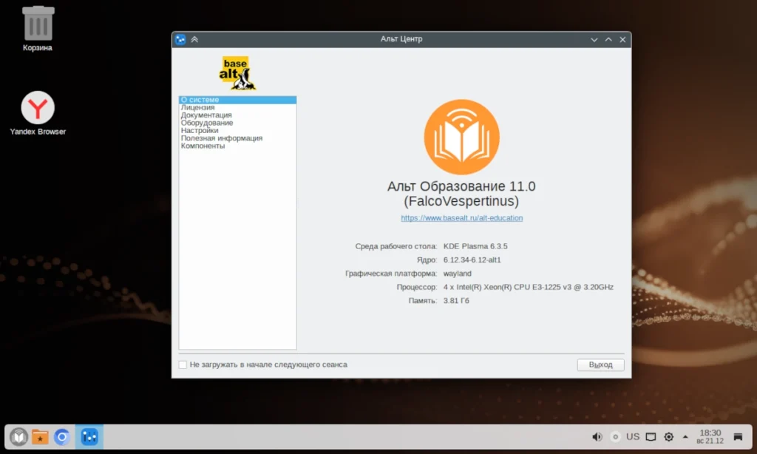Minimize the Альт Центр window
Screen dimensions: 757x454
pos(594,40)
